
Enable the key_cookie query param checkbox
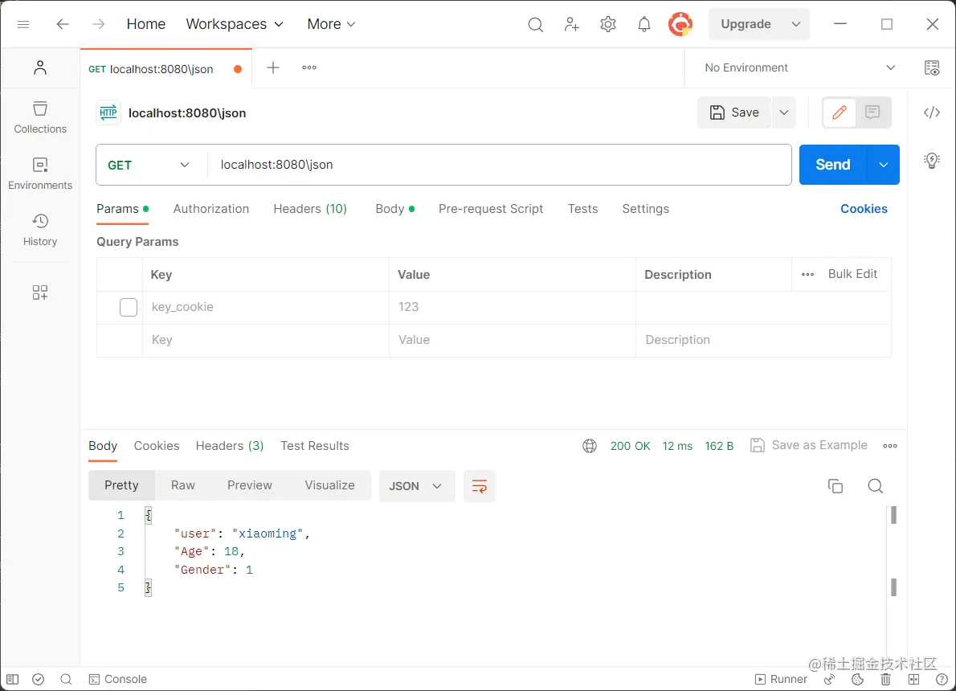(x=129, y=307)
